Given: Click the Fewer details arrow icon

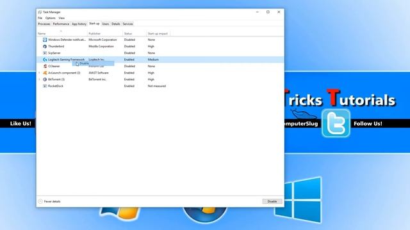Looking at the screenshot, I should tap(40, 201).
